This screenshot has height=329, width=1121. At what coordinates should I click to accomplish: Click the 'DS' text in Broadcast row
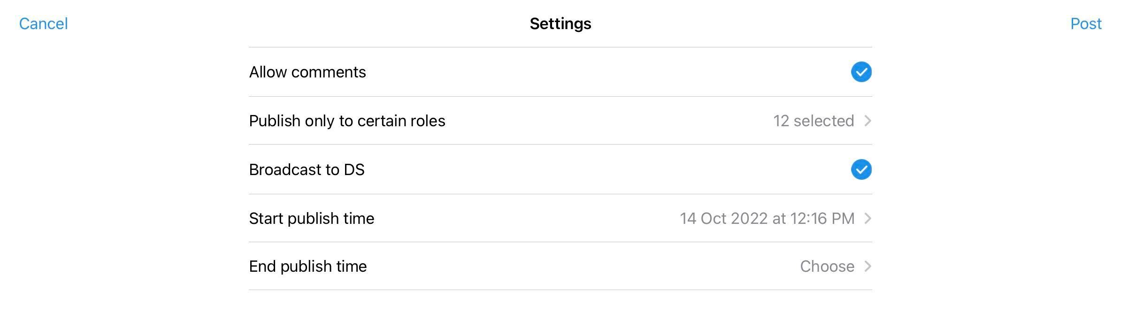[x=354, y=169]
